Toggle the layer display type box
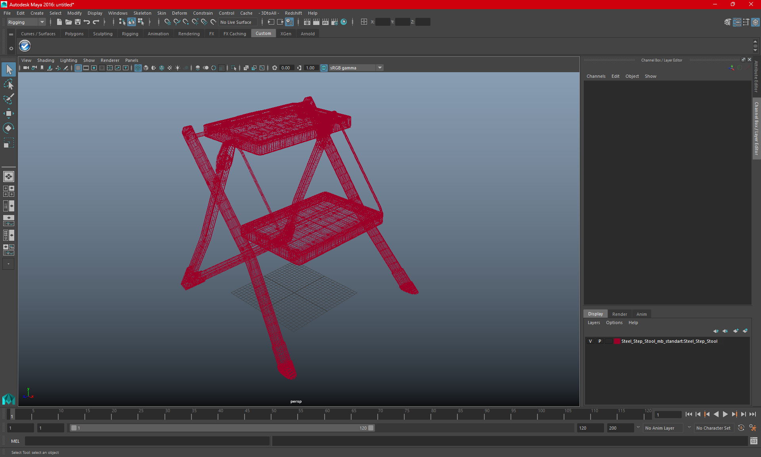 (x=608, y=341)
